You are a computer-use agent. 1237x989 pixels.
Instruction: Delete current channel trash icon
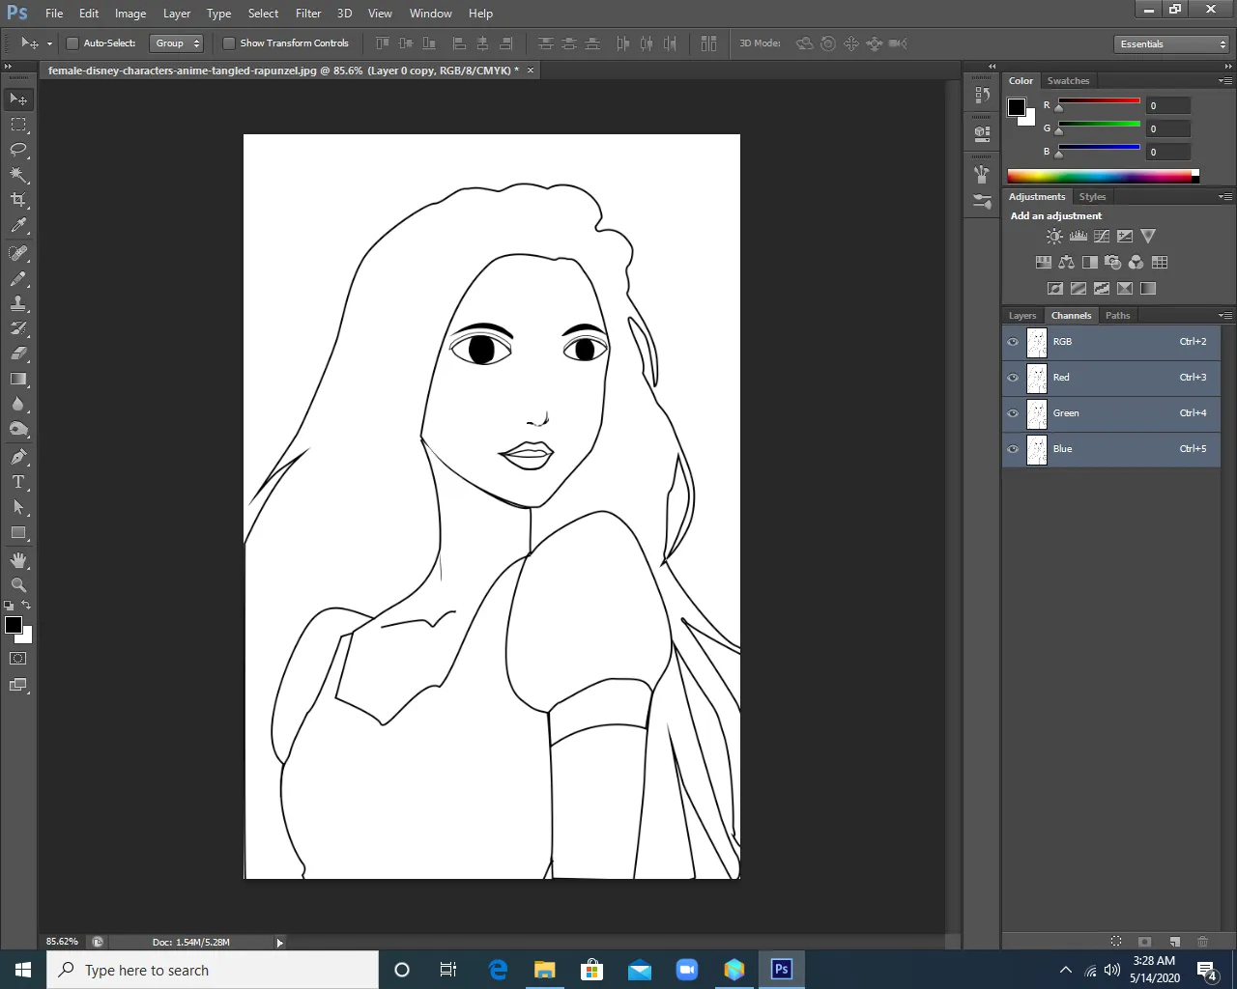pos(1203,941)
